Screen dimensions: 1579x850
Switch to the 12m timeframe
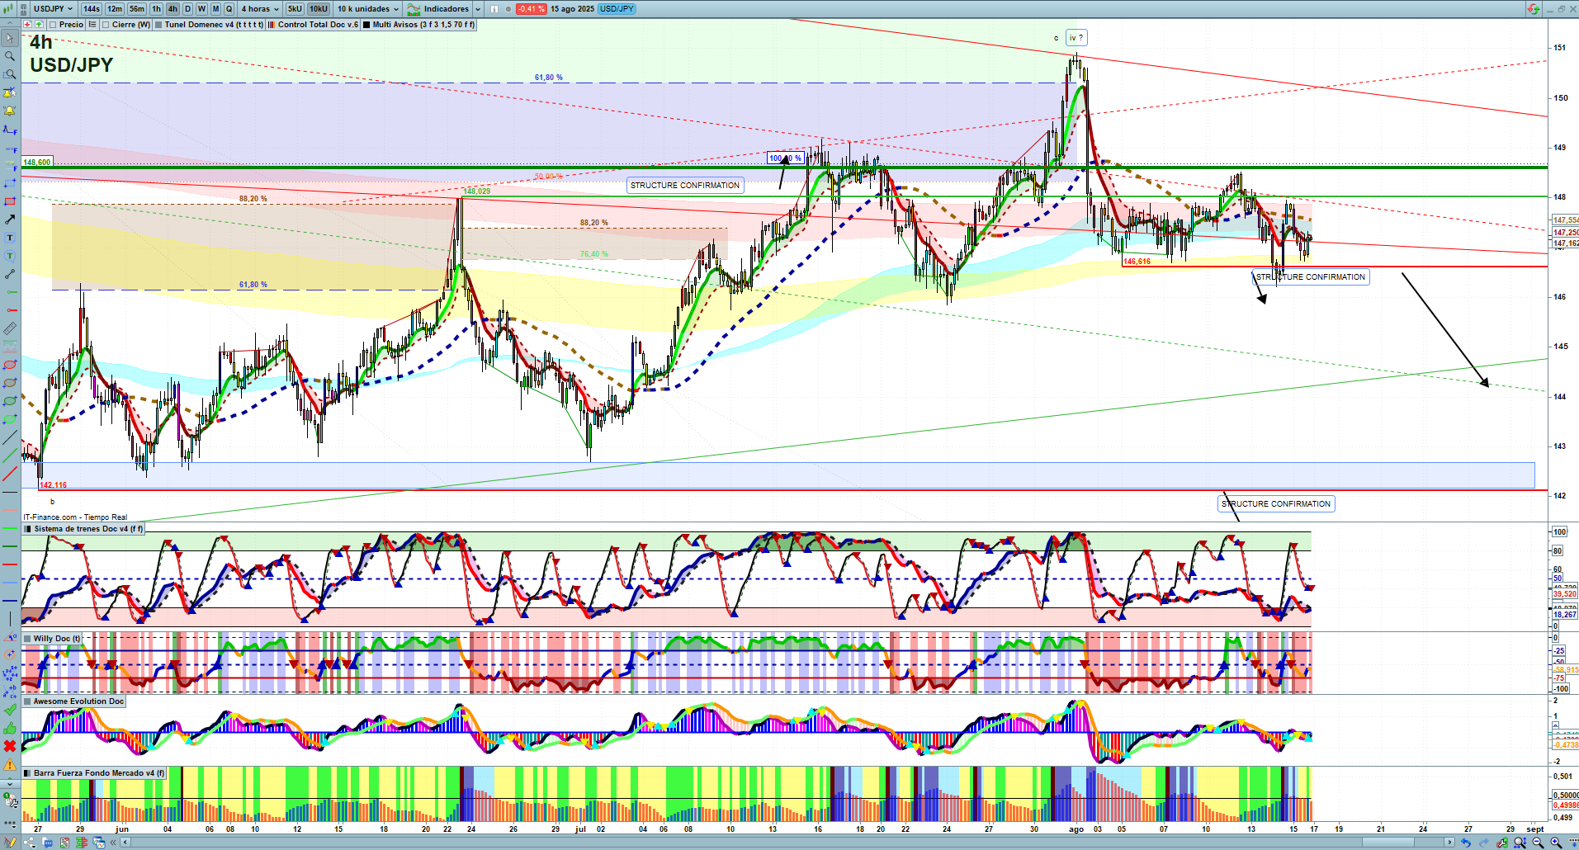[115, 9]
